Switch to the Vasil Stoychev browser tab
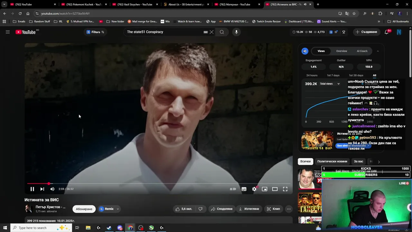Screen dimensions: 412x232 click(135, 5)
